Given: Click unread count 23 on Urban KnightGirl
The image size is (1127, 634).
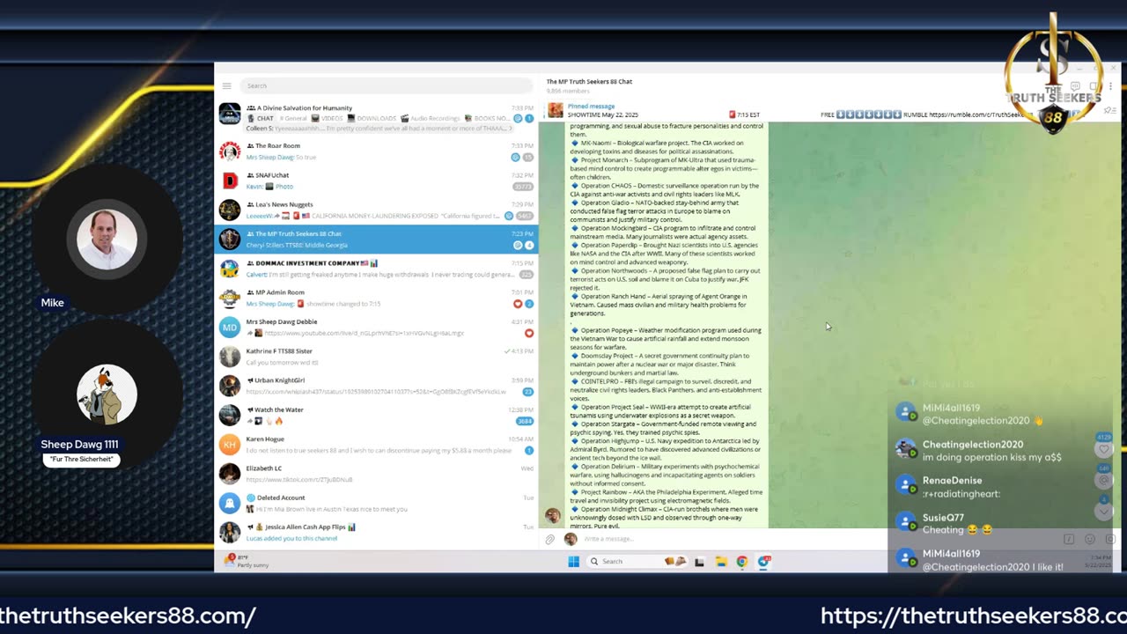Looking at the screenshot, I should tap(528, 392).
